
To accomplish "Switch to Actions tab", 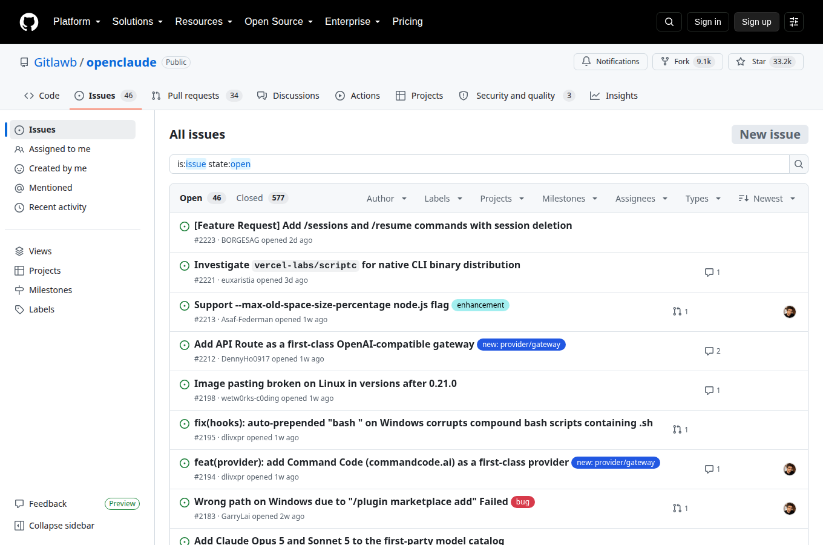I will (358, 96).
